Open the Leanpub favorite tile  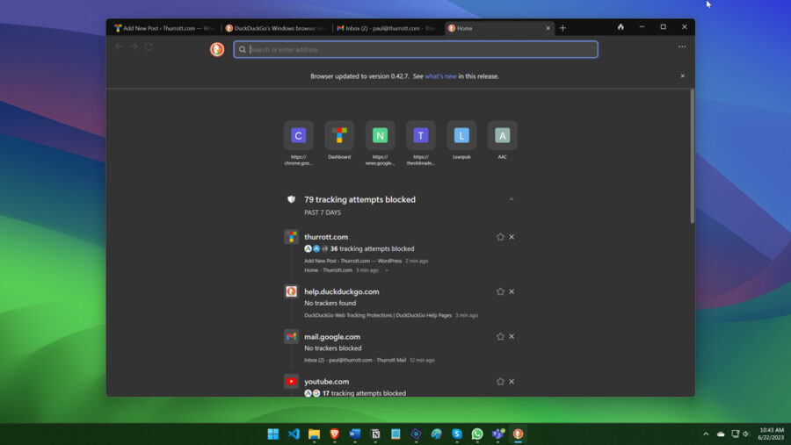click(x=461, y=135)
